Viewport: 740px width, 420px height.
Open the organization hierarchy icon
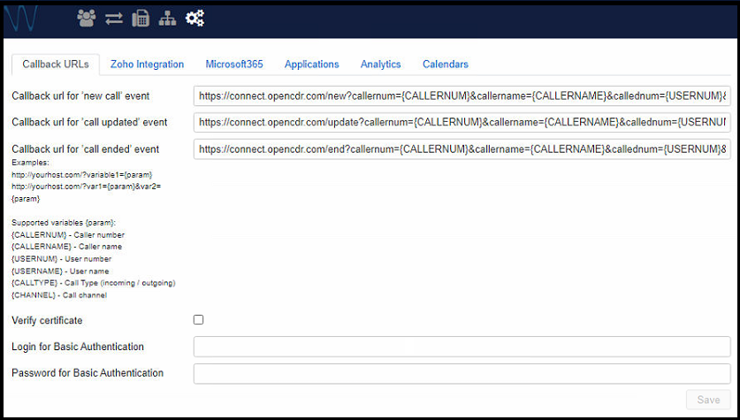(x=166, y=18)
